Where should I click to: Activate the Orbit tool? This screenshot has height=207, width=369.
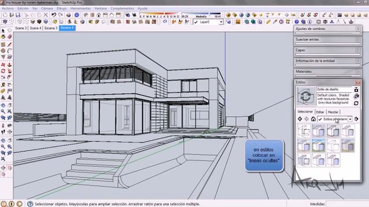coord(3,105)
